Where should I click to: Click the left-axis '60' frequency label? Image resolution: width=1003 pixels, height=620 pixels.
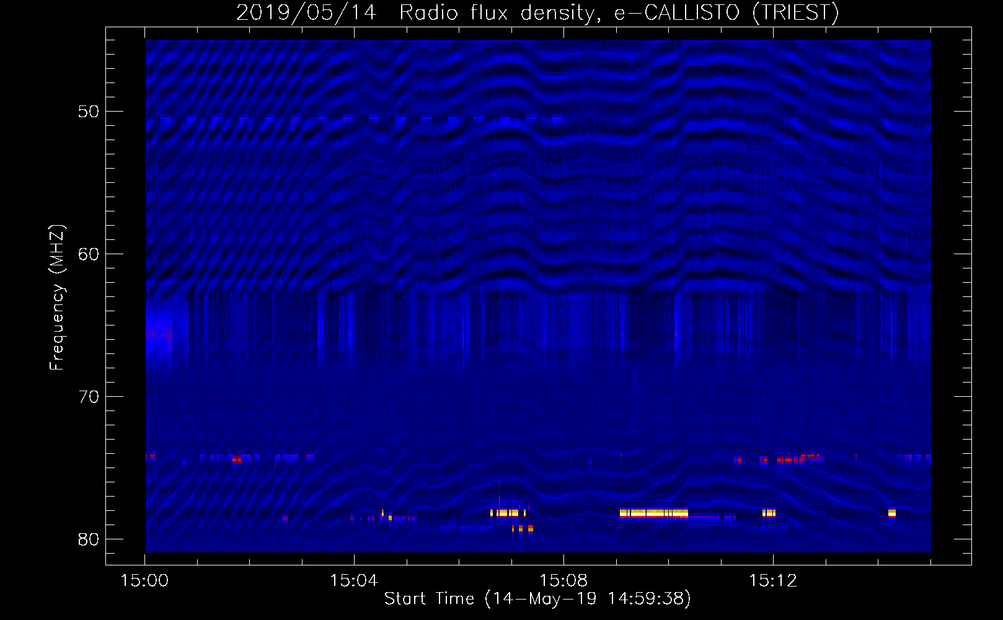tap(88, 254)
